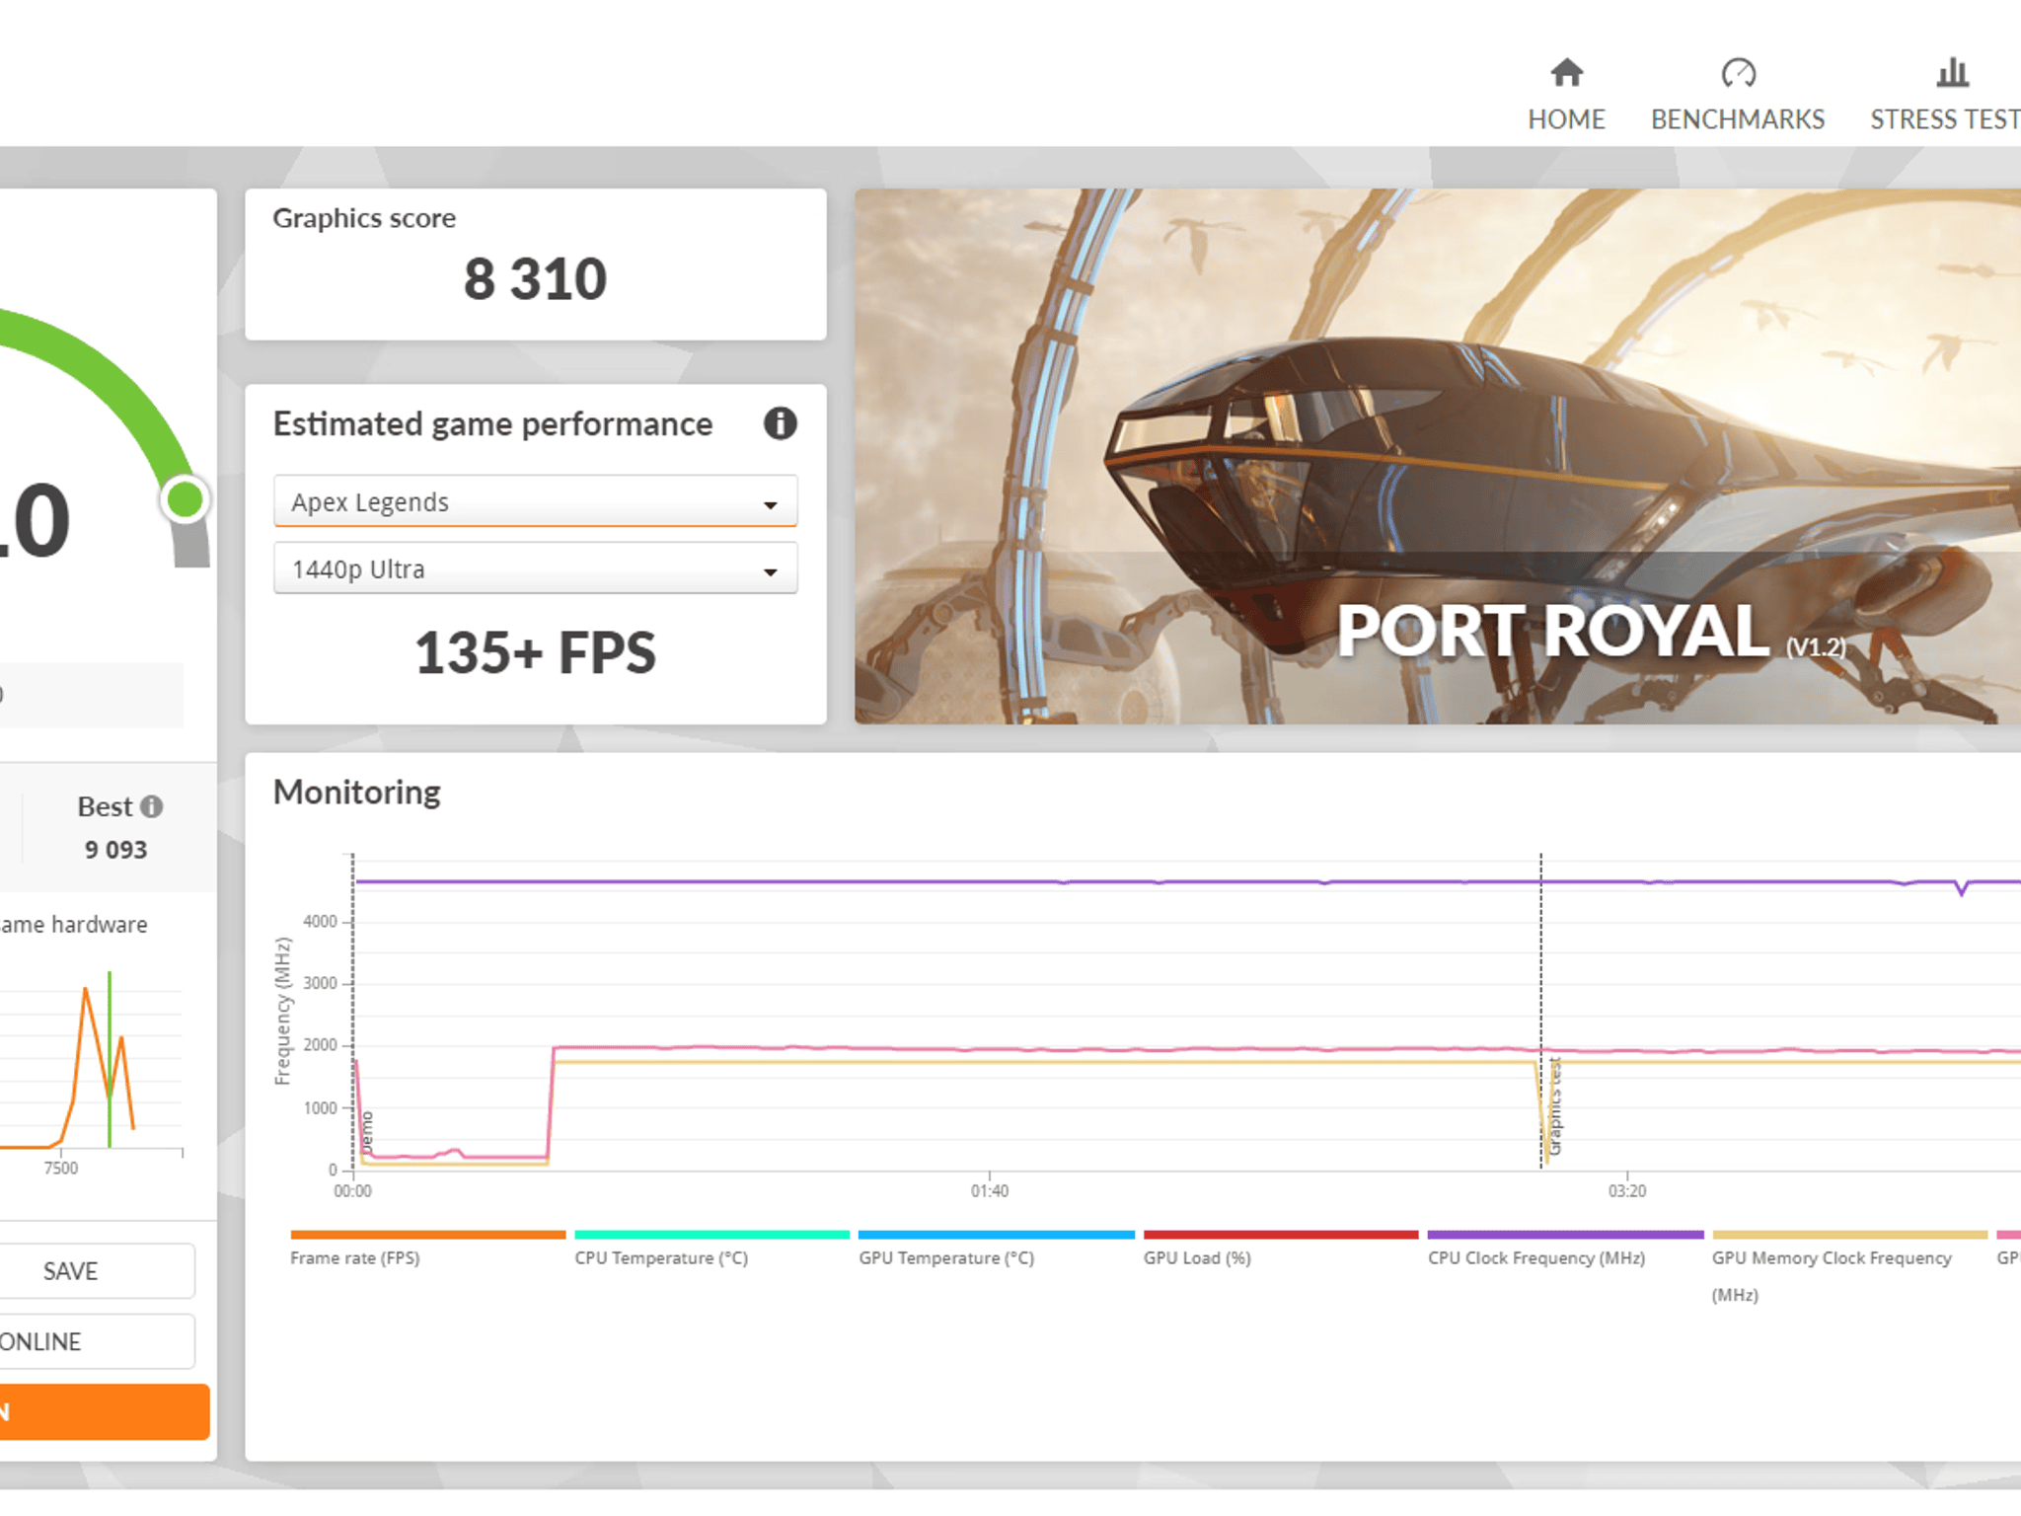2021x1516 pixels.
Task: Click the PORT ROYAL title text
Action: pyautogui.click(x=1552, y=631)
